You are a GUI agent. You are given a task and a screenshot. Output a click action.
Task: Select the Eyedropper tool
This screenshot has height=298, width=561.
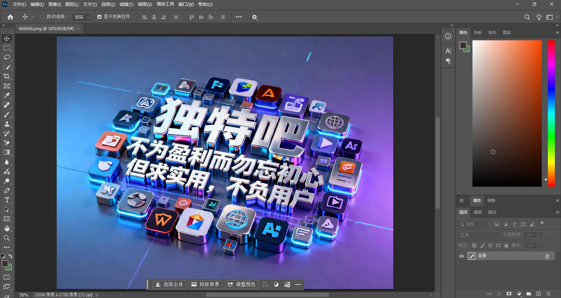click(x=7, y=96)
